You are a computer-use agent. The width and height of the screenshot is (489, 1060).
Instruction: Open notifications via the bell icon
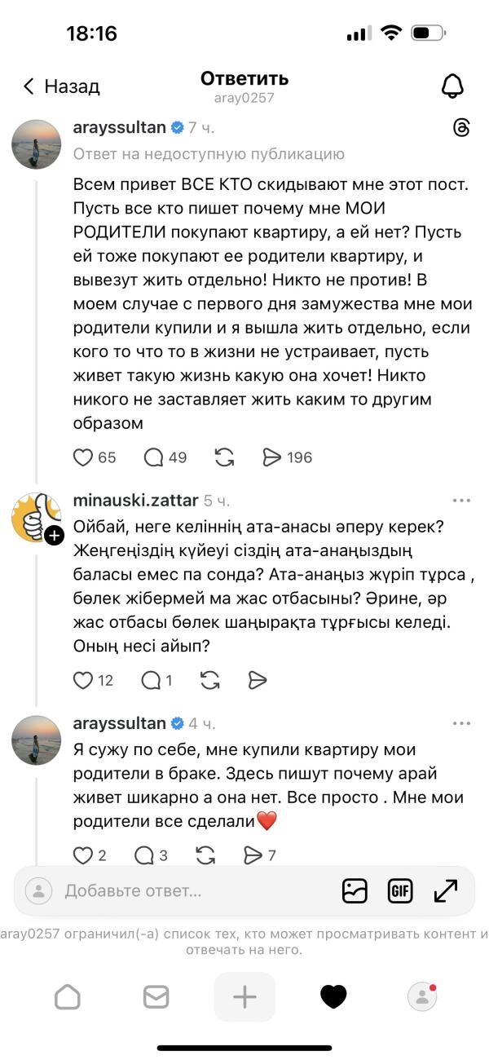click(x=451, y=86)
